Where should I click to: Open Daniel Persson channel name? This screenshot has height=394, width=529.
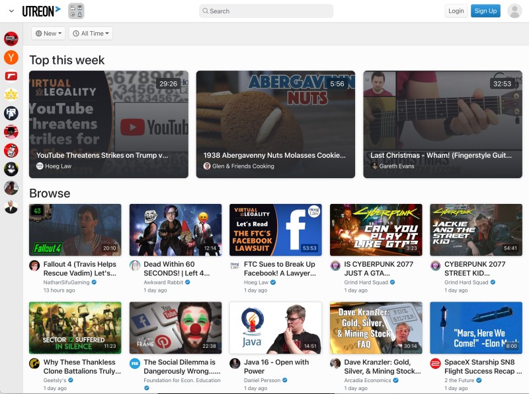pos(262,380)
